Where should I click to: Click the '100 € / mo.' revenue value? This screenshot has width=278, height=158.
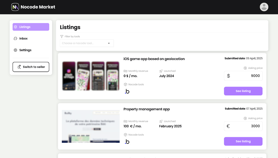(x=133, y=126)
